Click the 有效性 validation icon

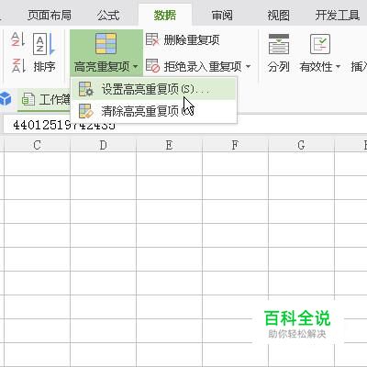320,44
